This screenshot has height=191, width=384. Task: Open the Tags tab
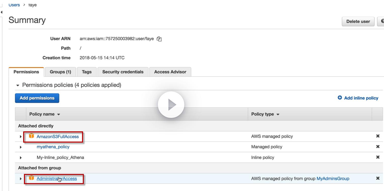click(x=87, y=72)
